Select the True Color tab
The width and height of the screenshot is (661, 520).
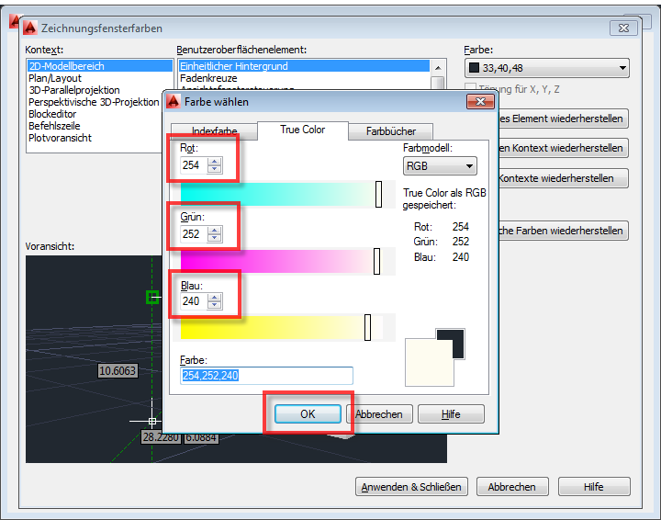pos(303,130)
